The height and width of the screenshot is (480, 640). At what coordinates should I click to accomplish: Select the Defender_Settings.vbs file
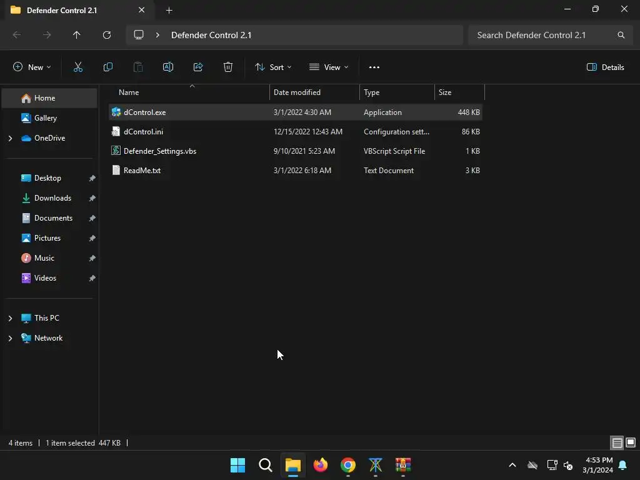coord(296,151)
